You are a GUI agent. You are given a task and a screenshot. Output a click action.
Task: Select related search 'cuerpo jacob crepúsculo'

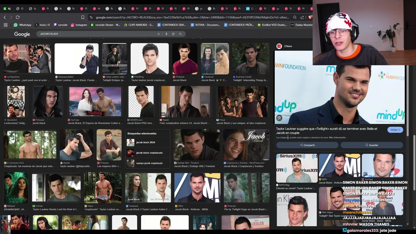pyautogui.click(x=148, y=163)
